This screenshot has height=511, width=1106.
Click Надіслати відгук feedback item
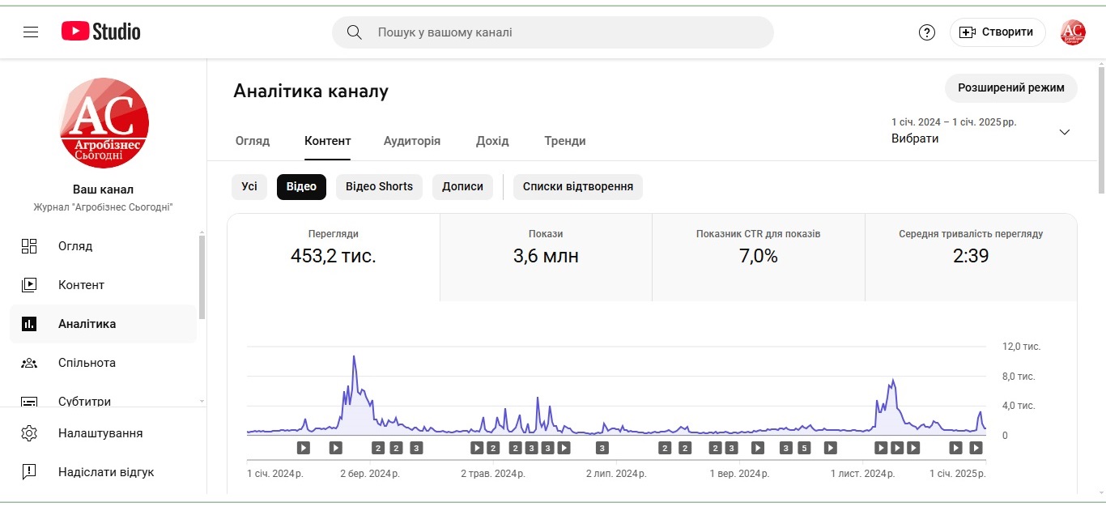click(x=105, y=472)
